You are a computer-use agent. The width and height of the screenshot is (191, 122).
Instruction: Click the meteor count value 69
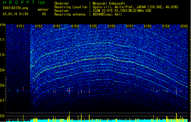click(44, 14)
